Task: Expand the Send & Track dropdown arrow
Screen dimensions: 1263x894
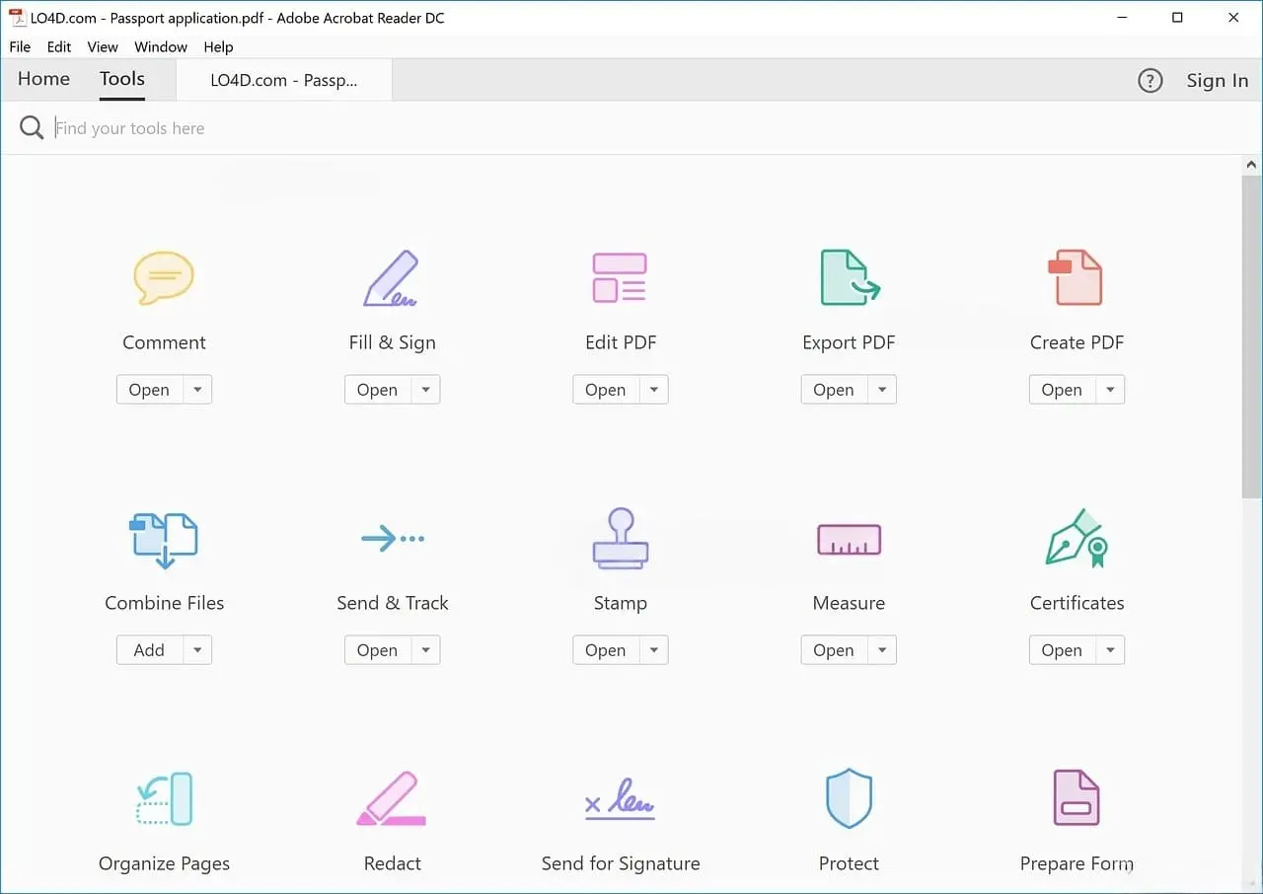Action: pos(425,650)
